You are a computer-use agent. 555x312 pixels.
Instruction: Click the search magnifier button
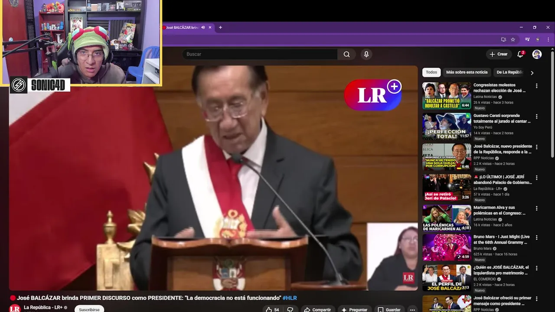346,54
